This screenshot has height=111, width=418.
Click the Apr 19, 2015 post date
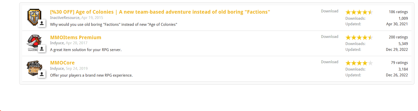[x=92, y=18]
